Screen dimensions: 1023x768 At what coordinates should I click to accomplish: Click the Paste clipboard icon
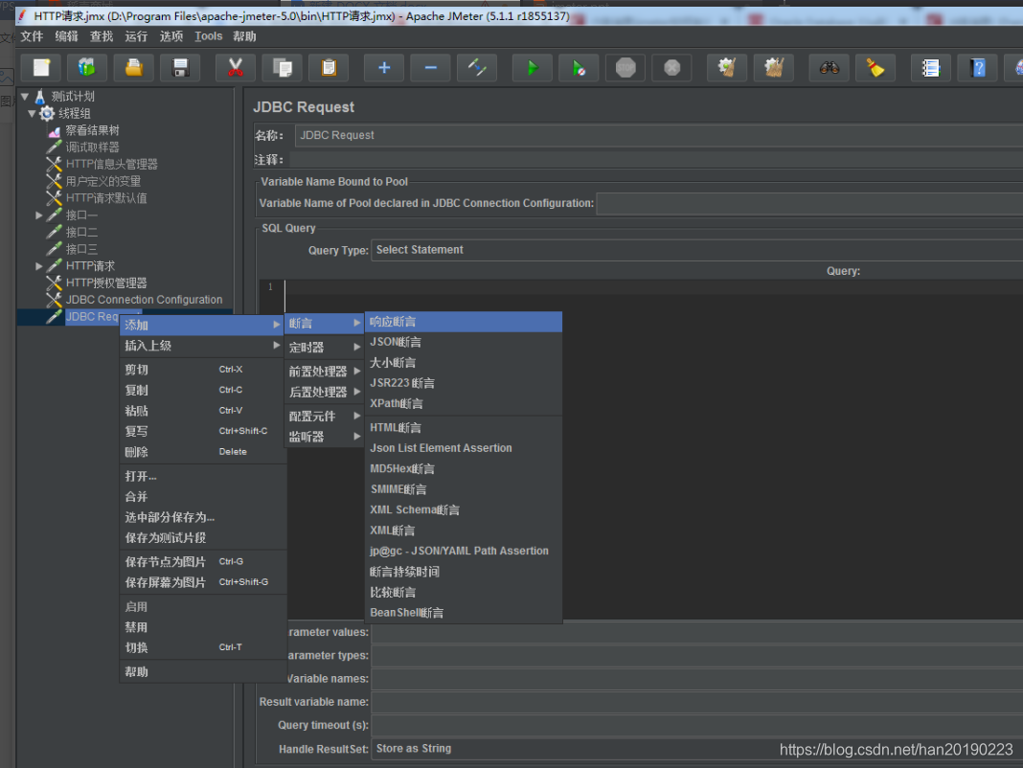[x=329, y=68]
